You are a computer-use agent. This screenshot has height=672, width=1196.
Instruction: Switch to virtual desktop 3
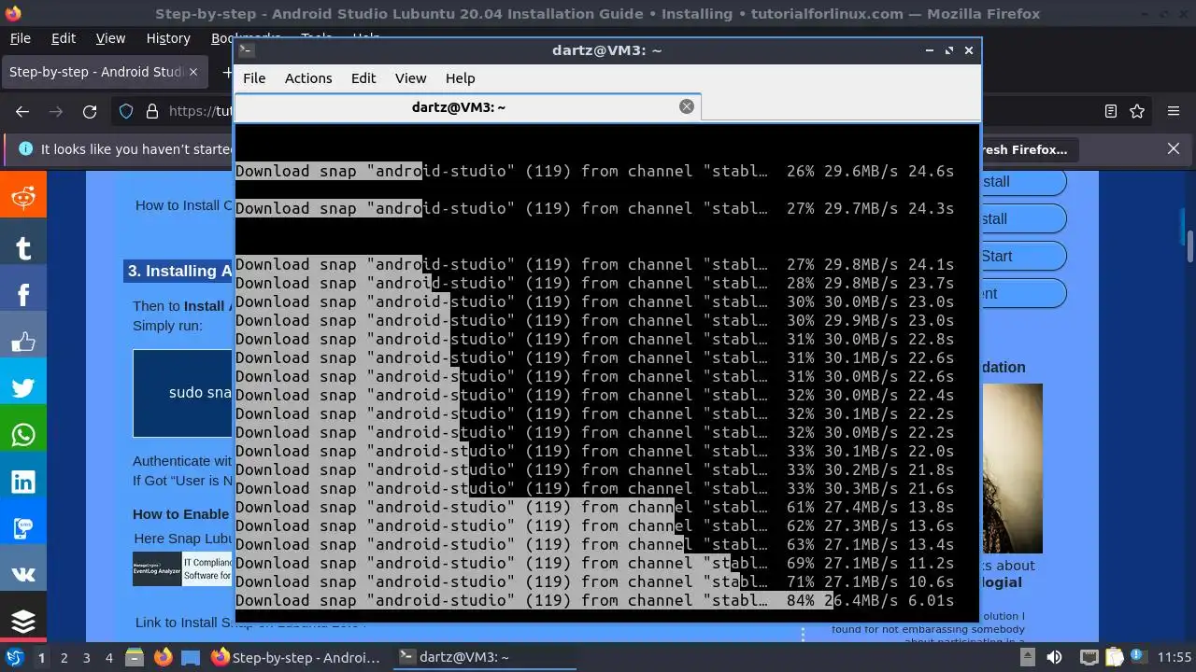(x=86, y=657)
